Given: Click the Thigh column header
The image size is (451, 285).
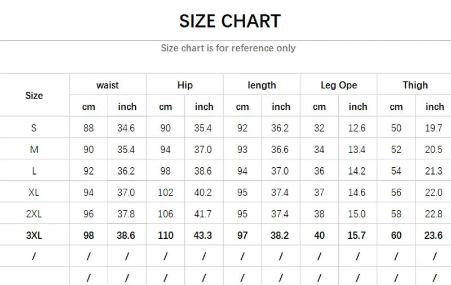Looking at the screenshot, I should click(x=415, y=85).
